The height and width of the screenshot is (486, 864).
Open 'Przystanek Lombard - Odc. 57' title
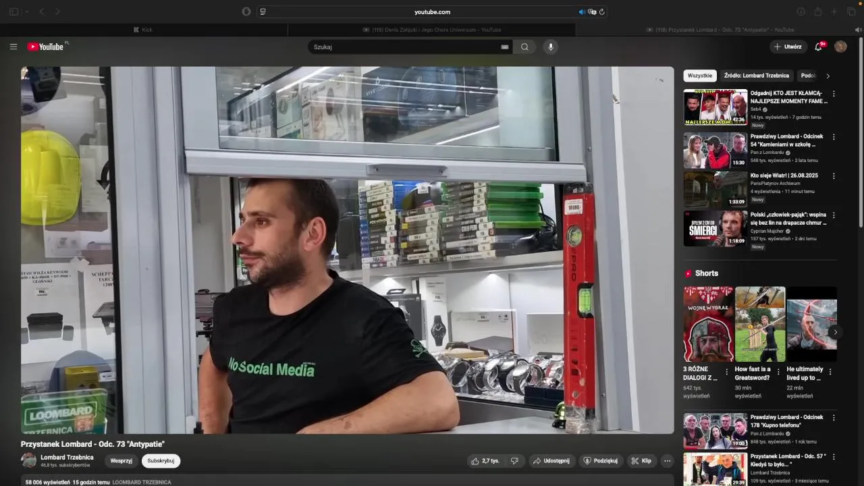[788, 460]
